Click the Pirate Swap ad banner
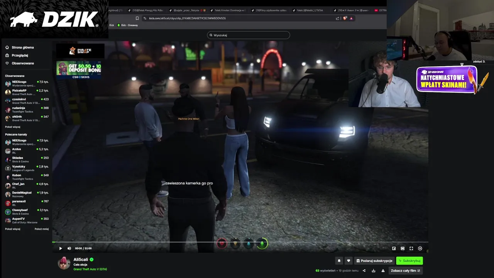The height and width of the screenshot is (278, 494). click(80, 51)
